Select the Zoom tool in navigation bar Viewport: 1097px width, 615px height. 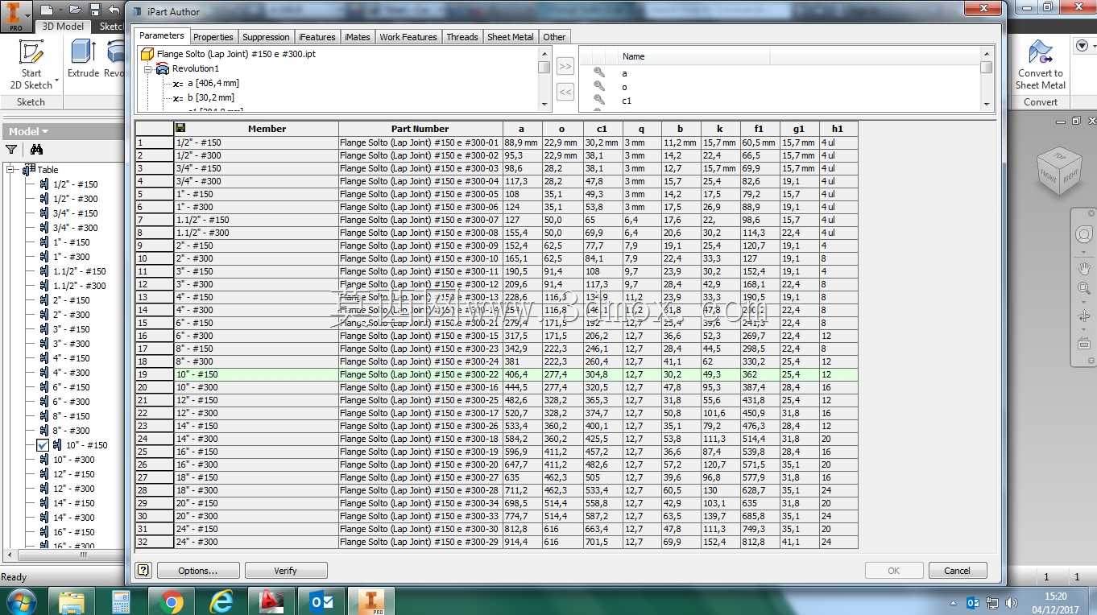[1084, 289]
